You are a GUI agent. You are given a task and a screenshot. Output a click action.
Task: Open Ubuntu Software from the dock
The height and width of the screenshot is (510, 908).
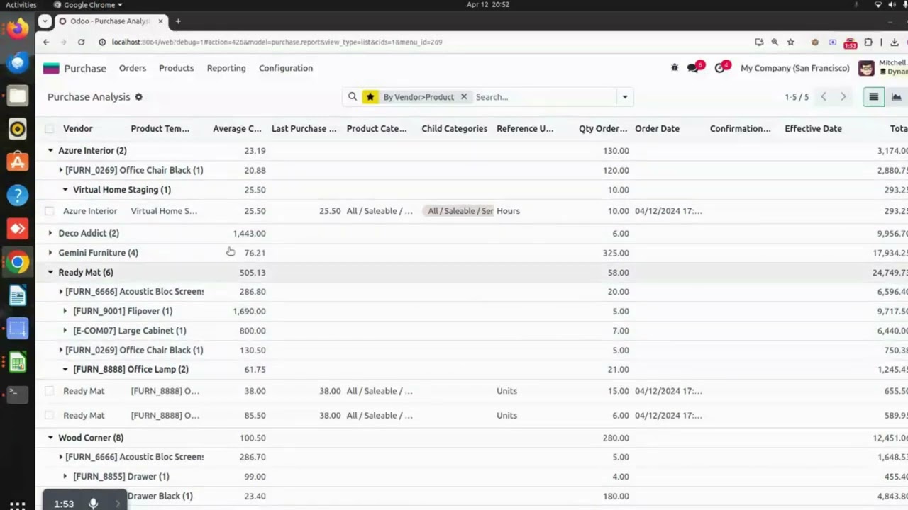[18, 162]
